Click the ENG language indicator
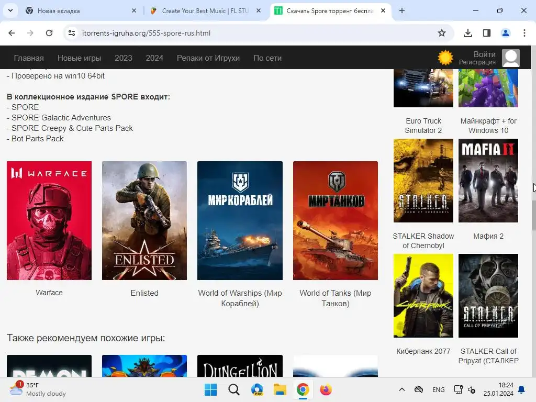 tap(439, 389)
